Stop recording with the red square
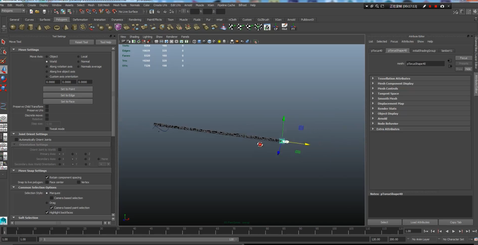The image size is (478, 245). point(436,6)
